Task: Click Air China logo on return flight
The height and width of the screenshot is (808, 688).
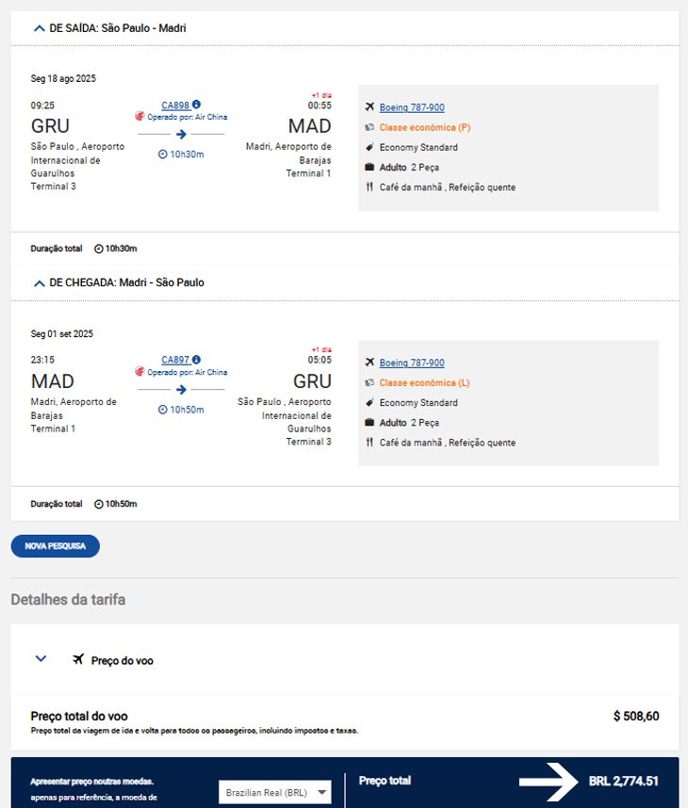Action: coord(139,372)
